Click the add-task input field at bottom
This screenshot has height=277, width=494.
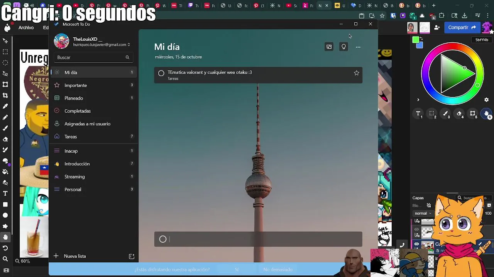258,239
